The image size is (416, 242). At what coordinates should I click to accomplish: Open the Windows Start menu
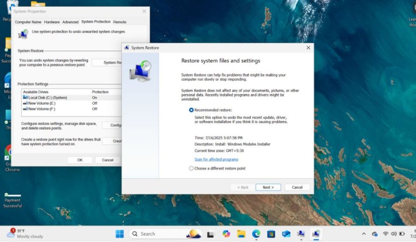(120, 234)
